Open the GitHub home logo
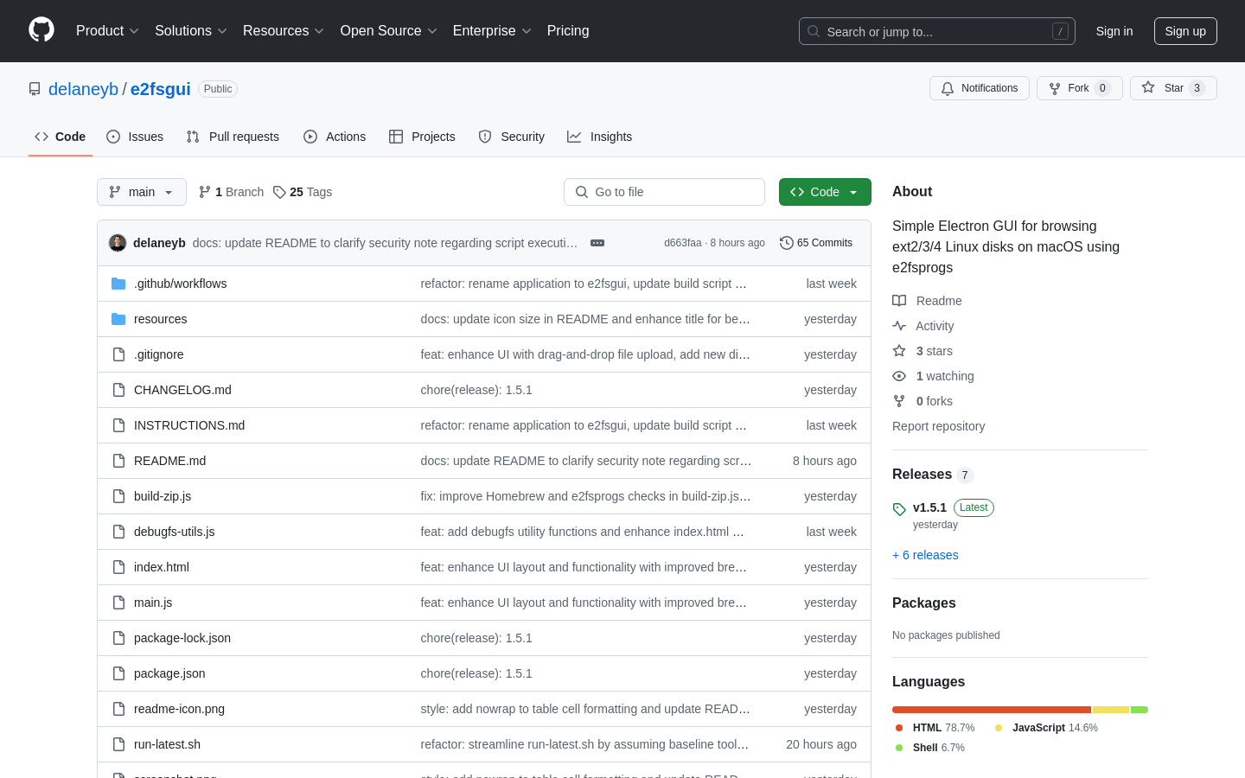This screenshot has width=1245, height=778. 41,30
